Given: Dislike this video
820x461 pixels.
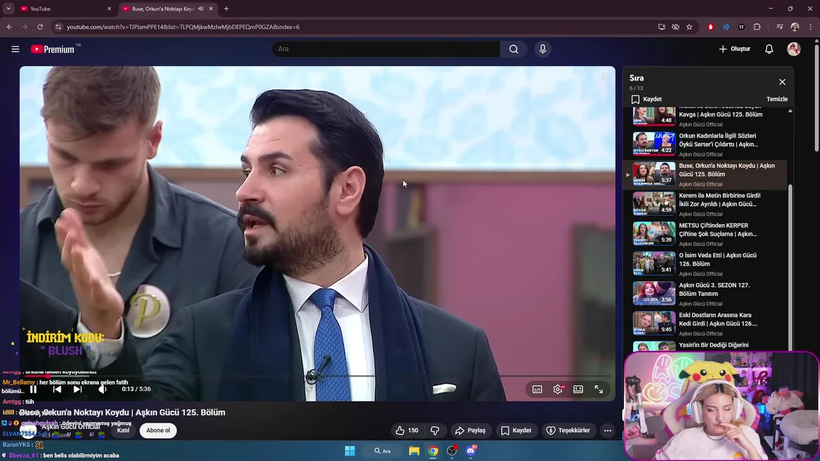Looking at the screenshot, I should [x=435, y=430].
